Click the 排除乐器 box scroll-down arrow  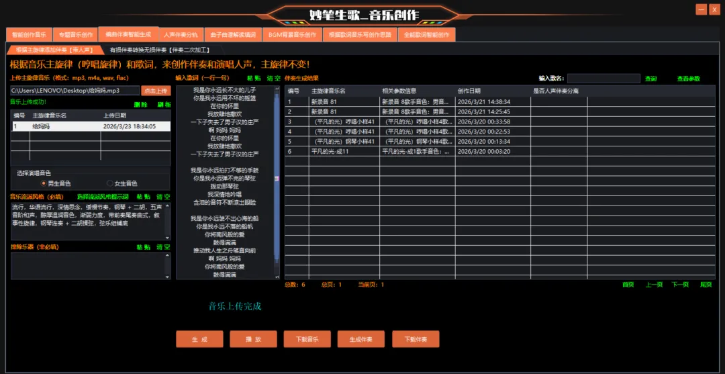[168, 277]
